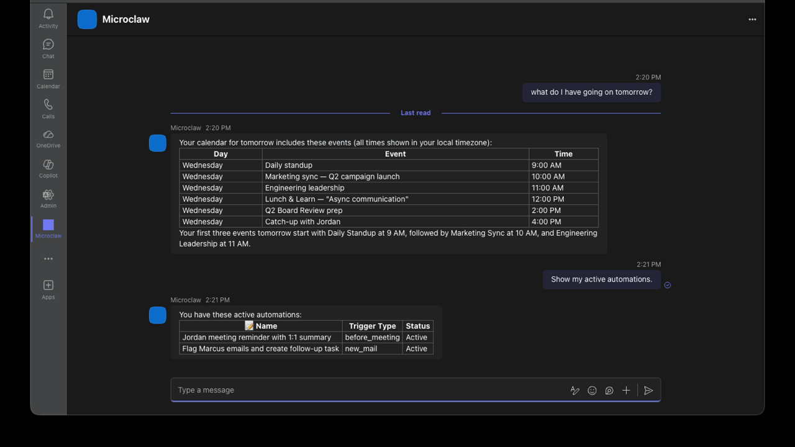
Task: Open the emoji picker
Action: point(593,391)
